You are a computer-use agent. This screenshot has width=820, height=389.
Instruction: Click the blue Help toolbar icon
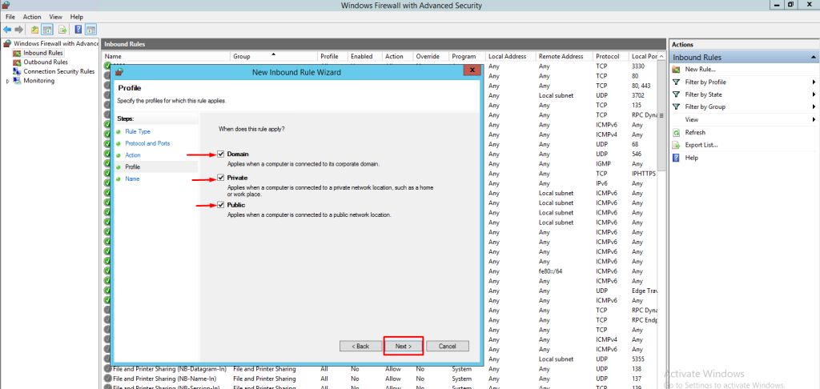[x=78, y=30]
